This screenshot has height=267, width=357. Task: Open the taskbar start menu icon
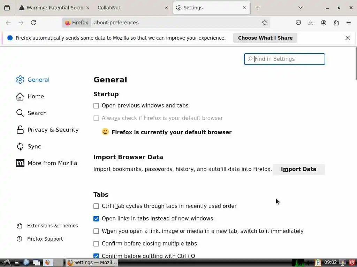(x=6, y=263)
